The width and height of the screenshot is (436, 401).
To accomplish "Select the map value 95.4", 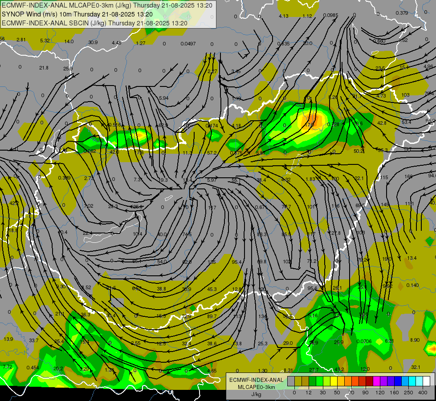I will 236,262.
